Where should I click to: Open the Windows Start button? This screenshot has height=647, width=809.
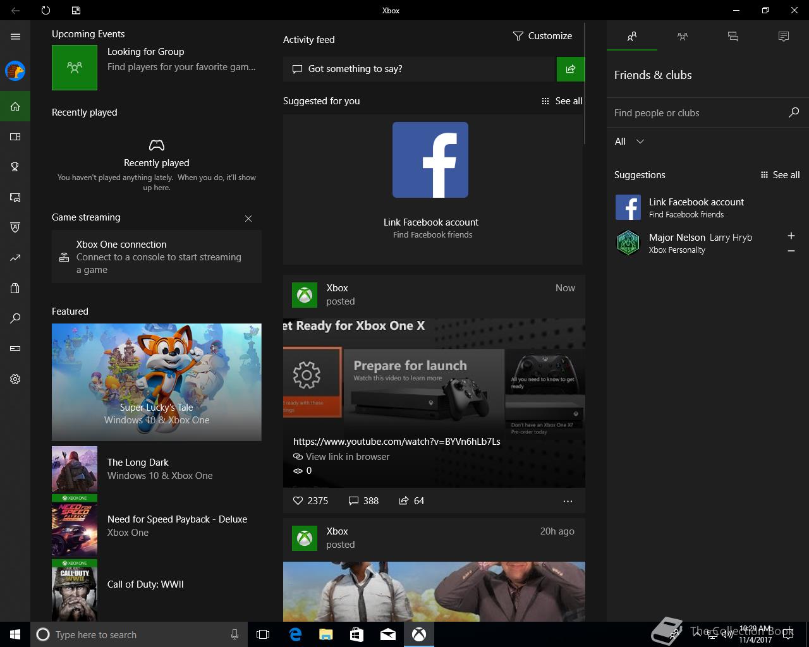[x=15, y=634]
